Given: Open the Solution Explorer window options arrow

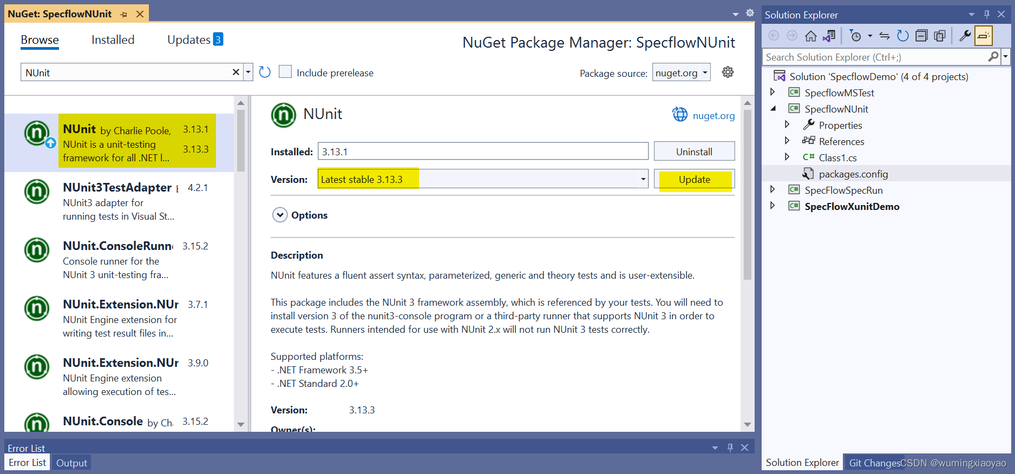Looking at the screenshot, I should pos(972,15).
